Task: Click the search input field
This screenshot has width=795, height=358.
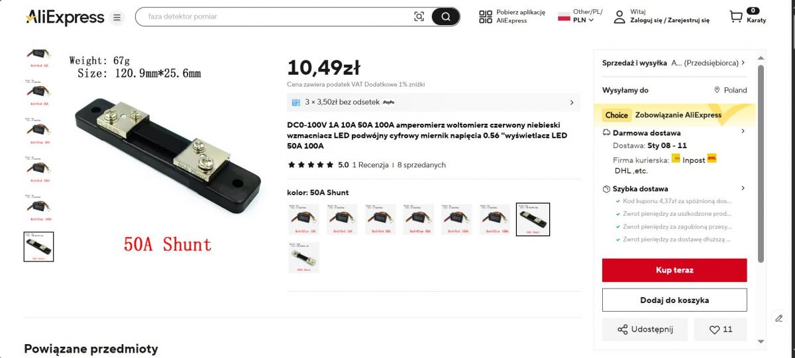Action: tap(275, 17)
